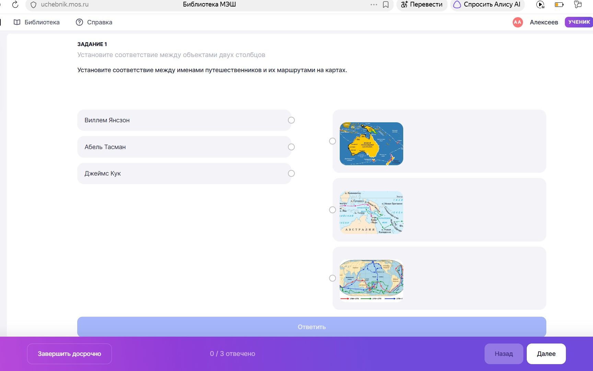Viewport: 593px width, 371px height.
Task: Select connector for yellow Australia map
Action: tap(333, 141)
